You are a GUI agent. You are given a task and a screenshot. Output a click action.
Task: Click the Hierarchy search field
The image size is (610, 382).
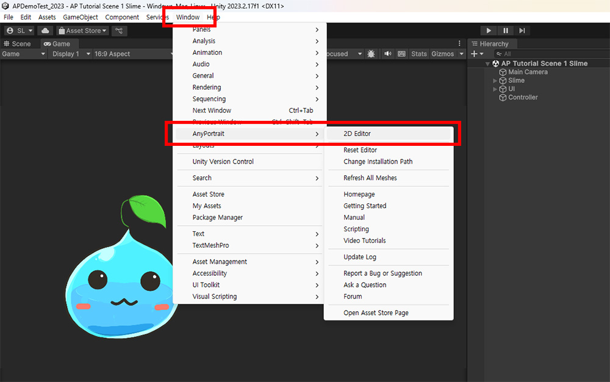coord(553,54)
